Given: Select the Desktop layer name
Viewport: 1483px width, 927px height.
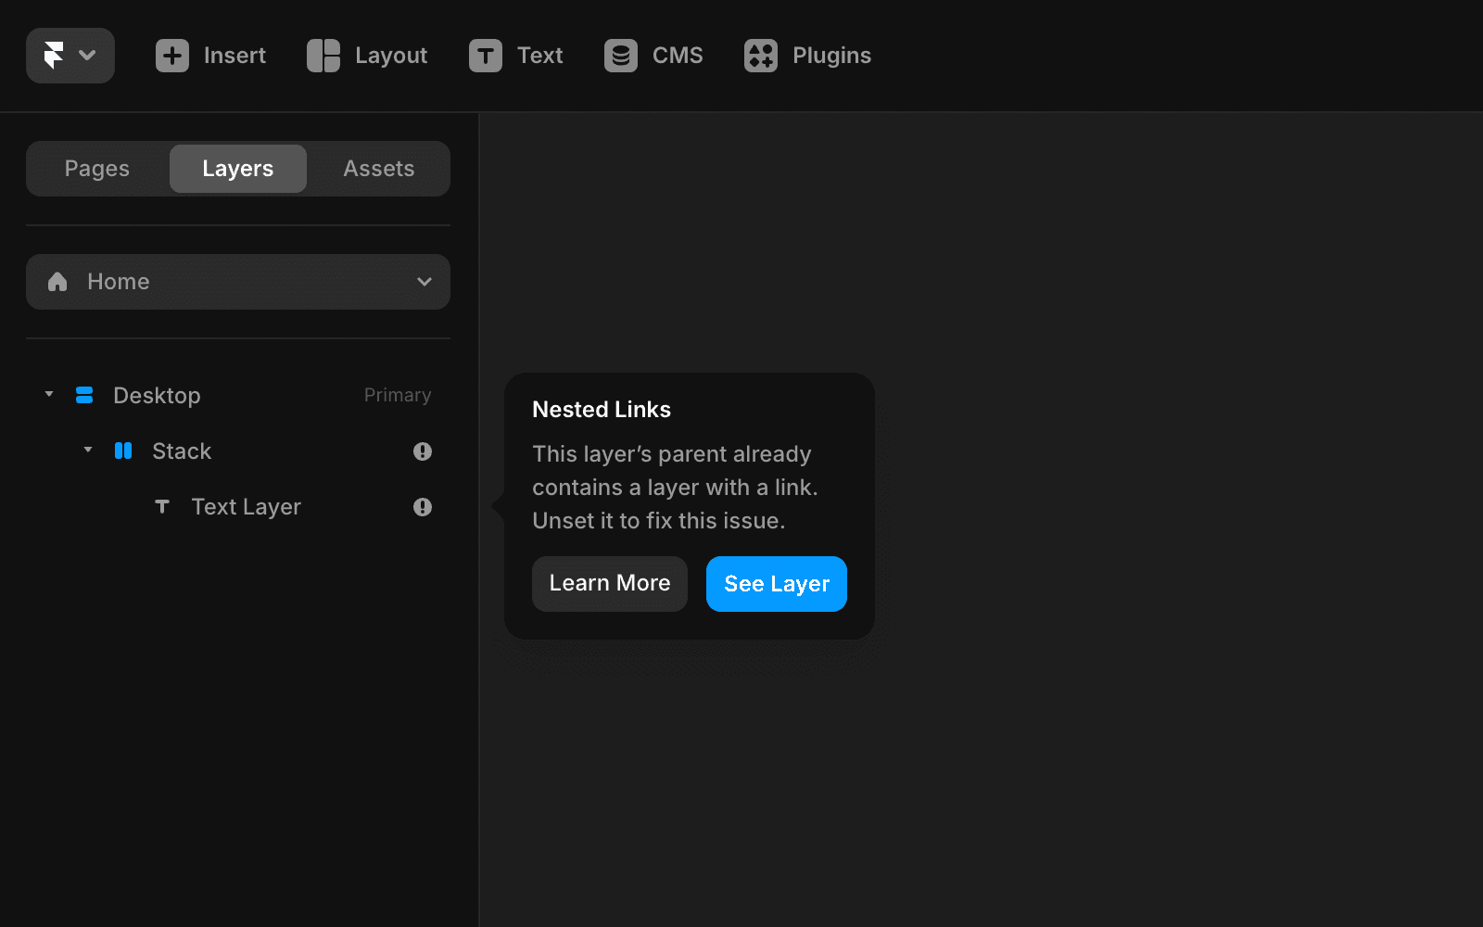Looking at the screenshot, I should coord(157,396).
